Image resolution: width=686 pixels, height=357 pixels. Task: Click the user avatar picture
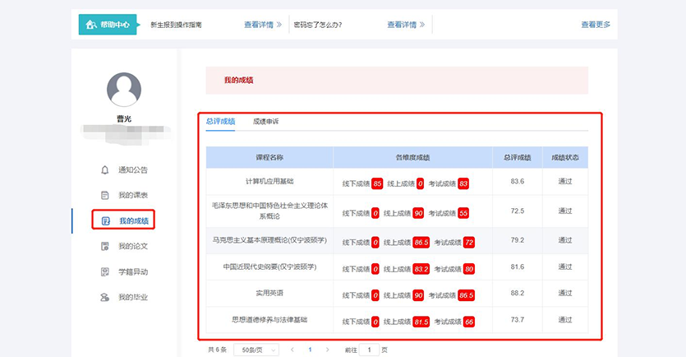click(x=124, y=90)
